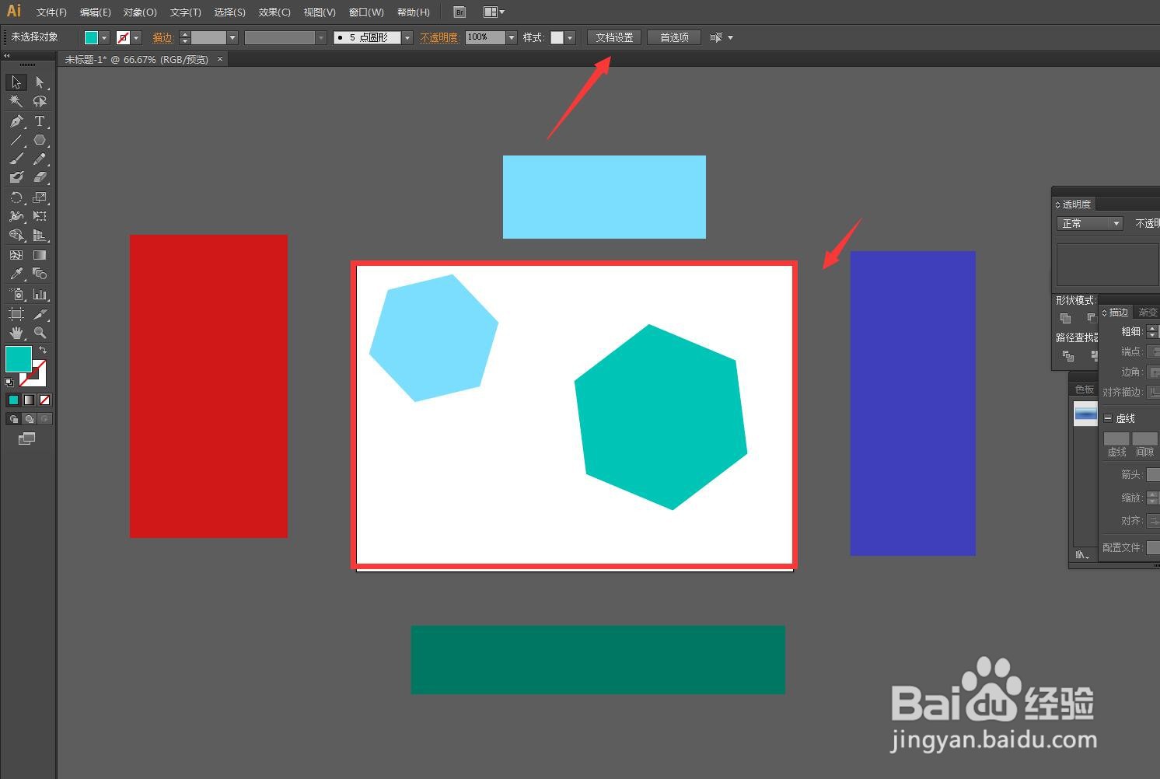This screenshot has height=779, width=1160.
Task: Click the orange 描边 stroke link
Action: [162, 37]
